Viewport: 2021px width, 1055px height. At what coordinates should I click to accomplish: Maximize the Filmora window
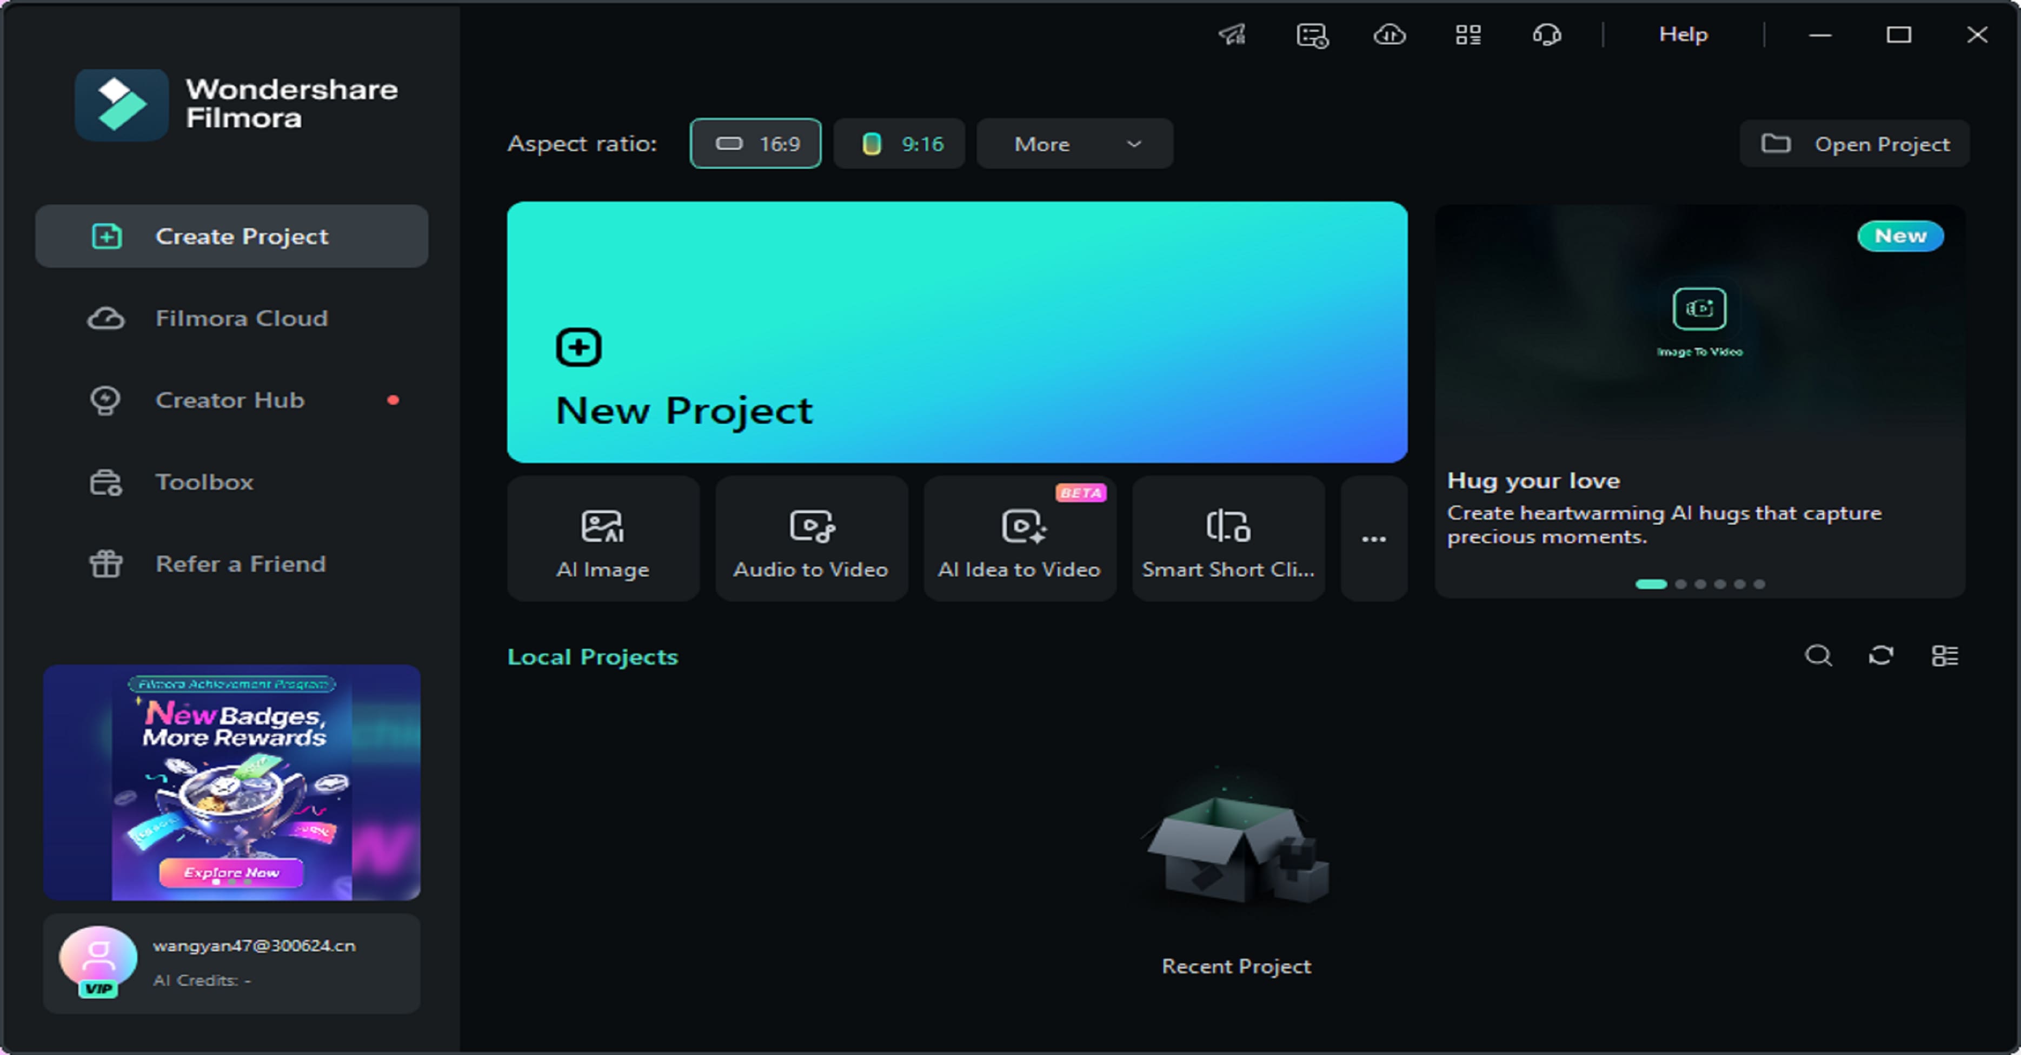(1899, 35)
